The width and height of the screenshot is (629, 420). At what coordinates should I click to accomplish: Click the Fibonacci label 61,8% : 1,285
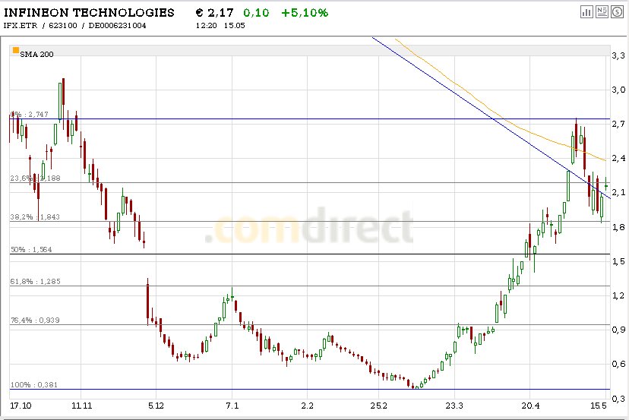click(35, 281)
